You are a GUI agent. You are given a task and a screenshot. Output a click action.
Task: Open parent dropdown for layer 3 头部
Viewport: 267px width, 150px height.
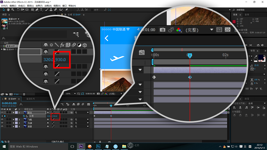(88, 123)
